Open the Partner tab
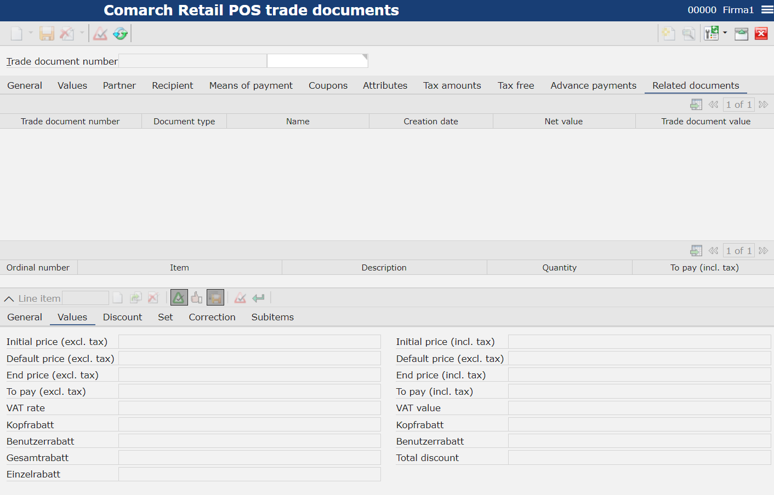 click(119, 85)
